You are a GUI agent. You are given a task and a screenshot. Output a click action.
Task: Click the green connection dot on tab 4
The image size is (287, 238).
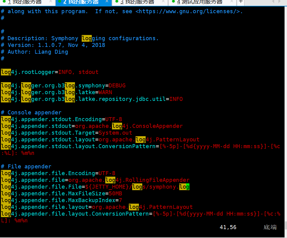173,2
